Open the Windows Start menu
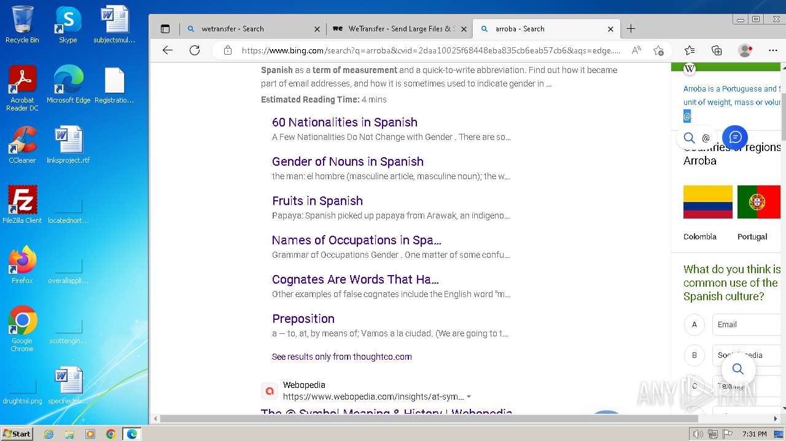Screen dimensions: 786x442 click(17, 434)
